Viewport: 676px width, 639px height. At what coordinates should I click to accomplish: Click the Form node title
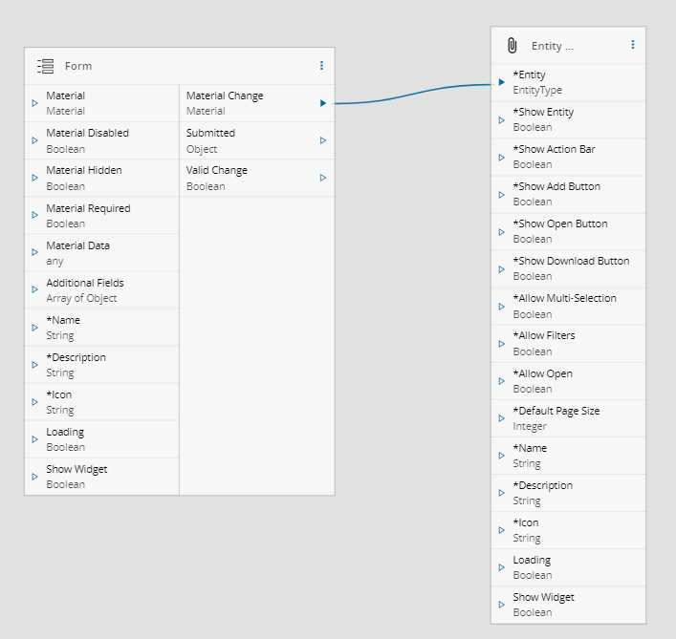coord(78,66)
